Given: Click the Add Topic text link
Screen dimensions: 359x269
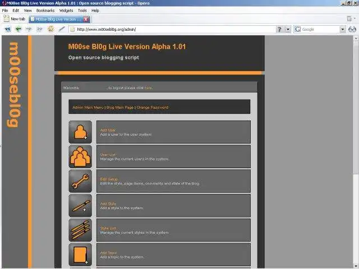Looking at the screenshot, I should point(108,253).
